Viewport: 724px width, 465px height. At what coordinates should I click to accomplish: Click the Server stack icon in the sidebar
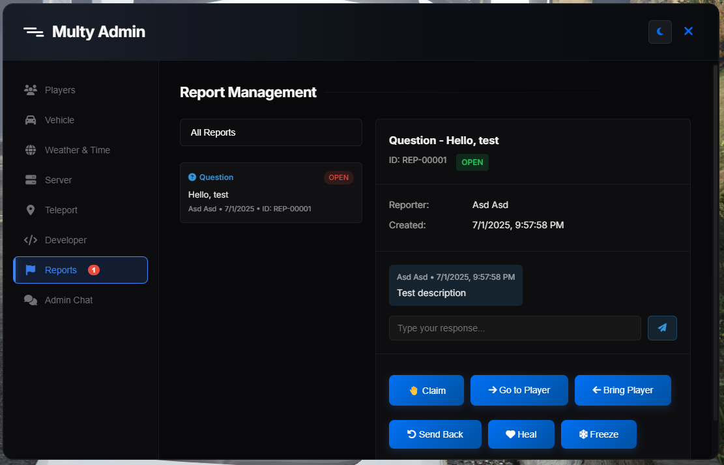31,180
